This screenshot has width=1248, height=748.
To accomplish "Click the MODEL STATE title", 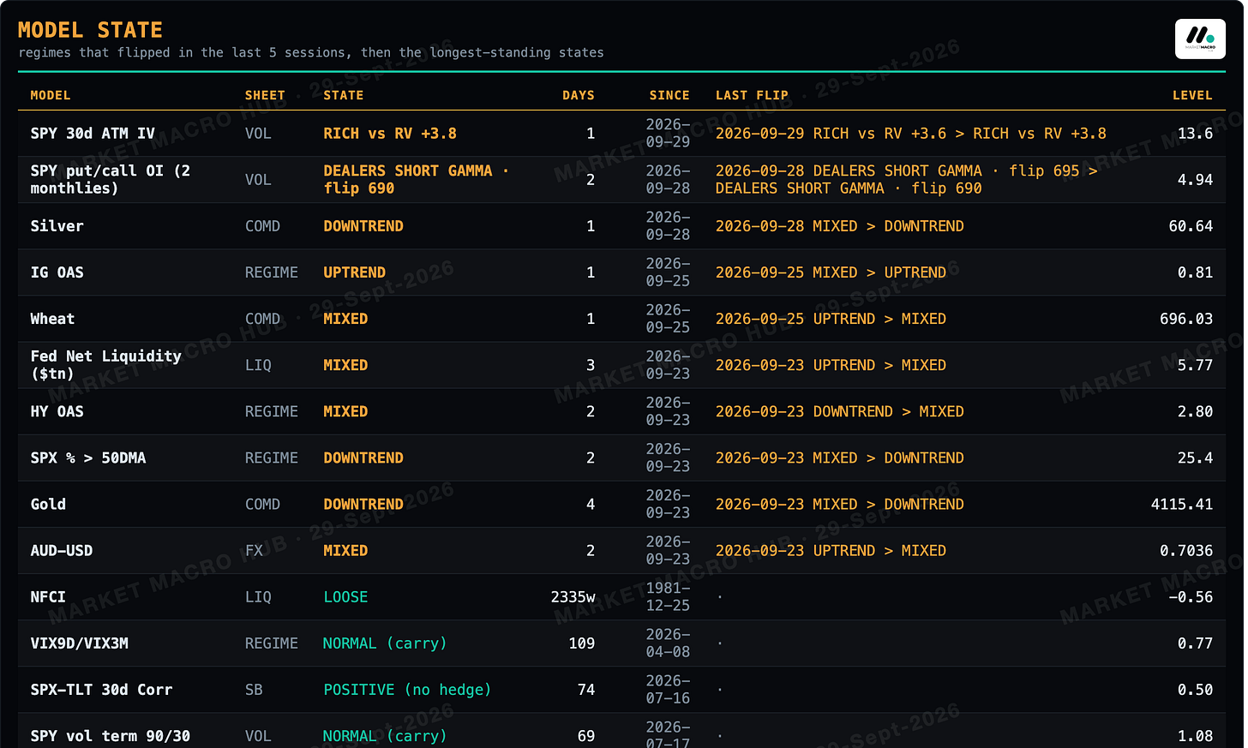I will (90, 30).
